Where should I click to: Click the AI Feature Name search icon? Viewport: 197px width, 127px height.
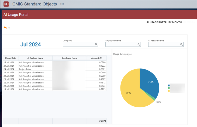181,44
